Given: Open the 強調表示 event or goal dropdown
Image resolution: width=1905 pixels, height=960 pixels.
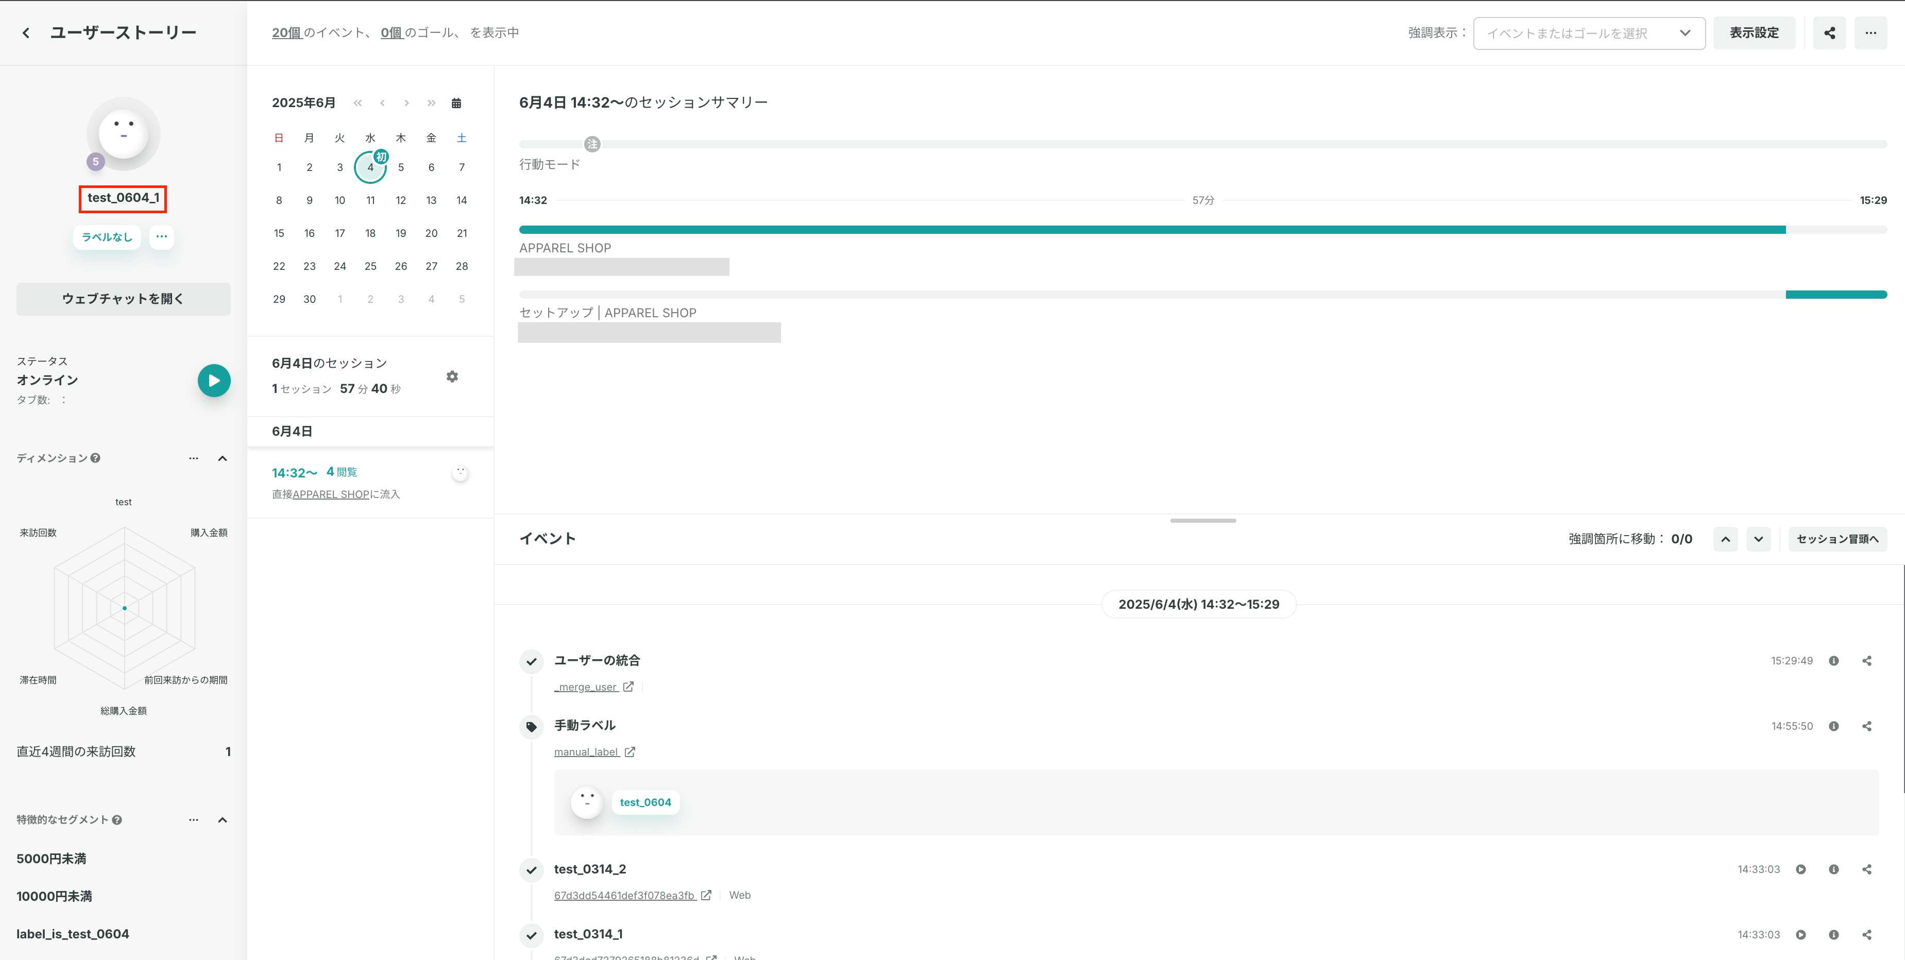Looking at the screenshot, I should point(1589,33).
